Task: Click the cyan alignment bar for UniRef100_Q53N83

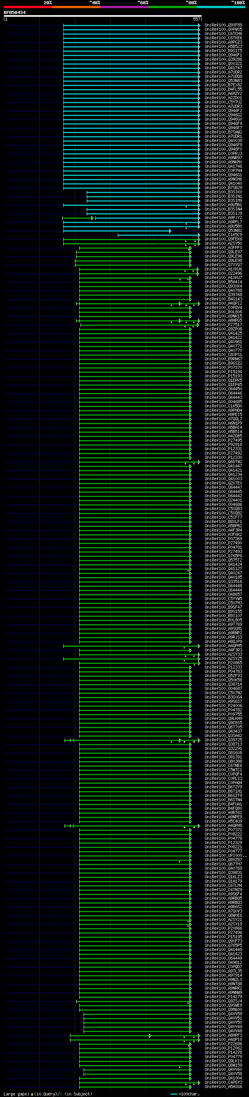Action: pyautogui.click(x=132, y=81)
